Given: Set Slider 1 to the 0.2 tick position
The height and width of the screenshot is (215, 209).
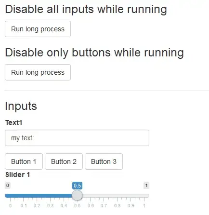Looking at the screenshot, I should [37, 196].
